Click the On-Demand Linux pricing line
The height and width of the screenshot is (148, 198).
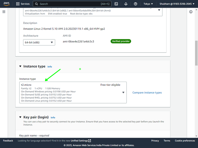pos(46,101)
